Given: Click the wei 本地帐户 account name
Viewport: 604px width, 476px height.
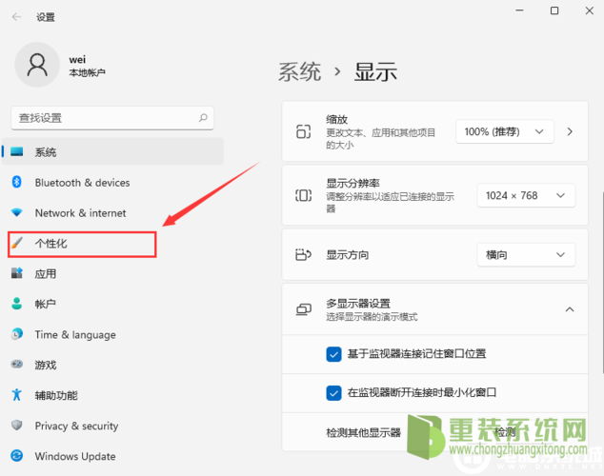Looking at the screenshot, I should click(87, 66).
